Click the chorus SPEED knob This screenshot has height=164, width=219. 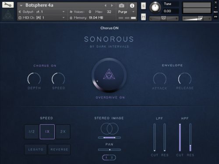58,79
